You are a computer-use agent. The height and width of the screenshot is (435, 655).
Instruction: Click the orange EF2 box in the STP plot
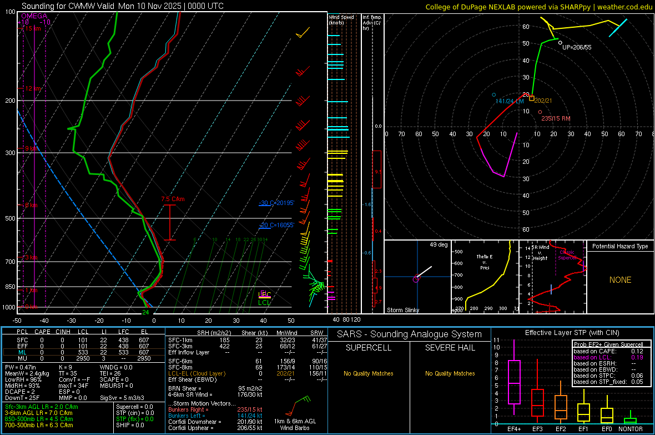click(561, 407)
